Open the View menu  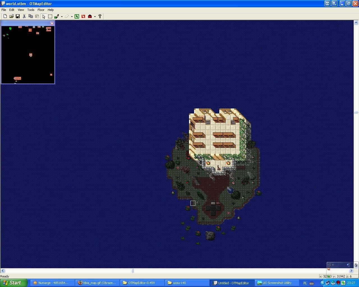(21, 10)
